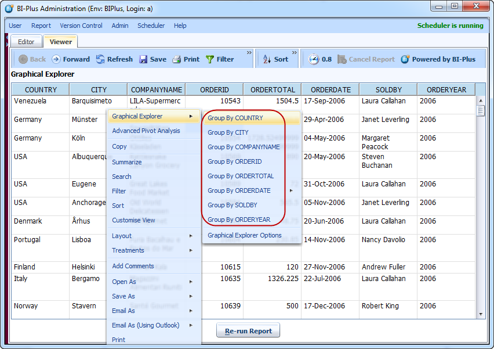
Task: Click the Powered by BI-Plus icon
Action: pos(405,59)
